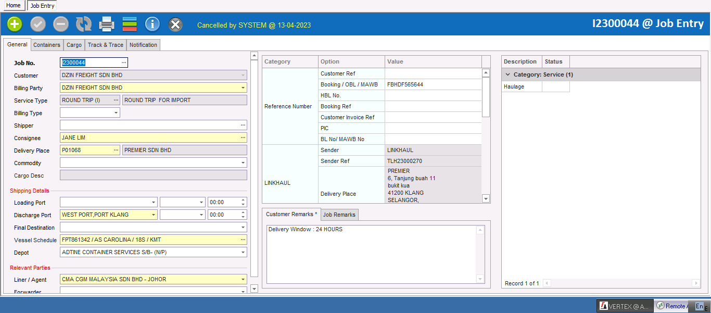Click the Printer icon
The width and height of the screenshot is (711, 313).
pyautogui.click(x=107, y=24)
